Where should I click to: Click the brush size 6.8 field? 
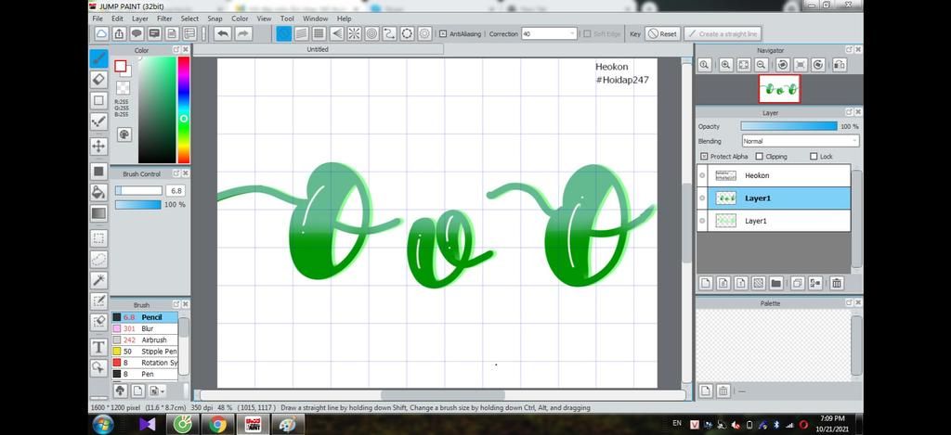coord(176,191)
